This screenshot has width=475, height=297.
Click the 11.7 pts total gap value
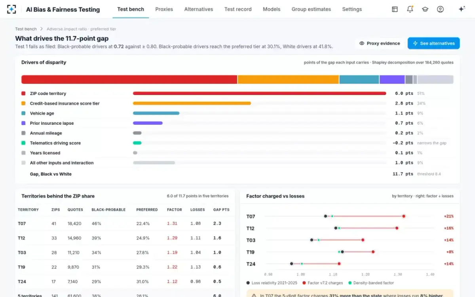pos(403,174)
